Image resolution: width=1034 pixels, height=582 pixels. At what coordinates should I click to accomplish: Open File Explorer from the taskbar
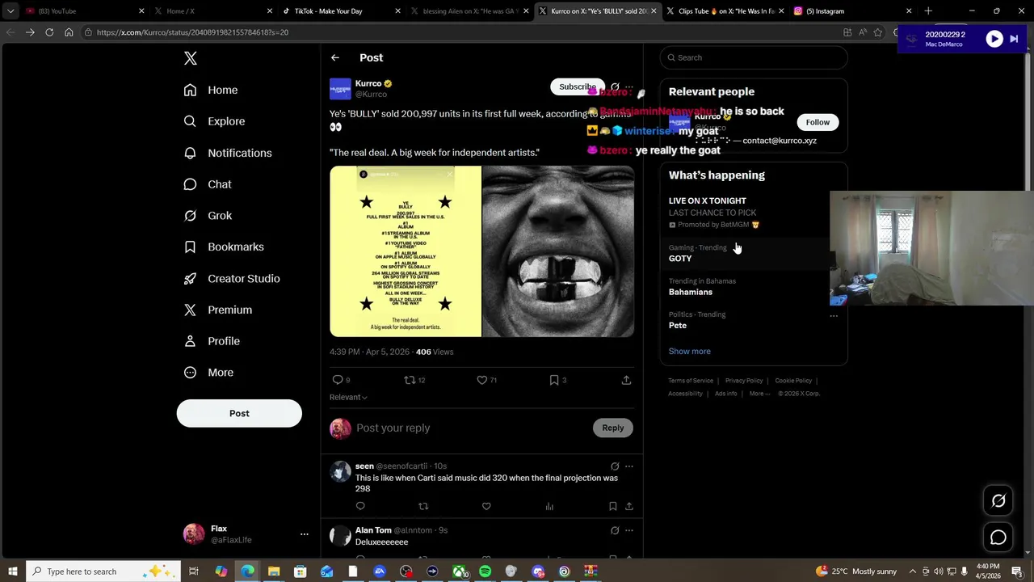[274, 571]
